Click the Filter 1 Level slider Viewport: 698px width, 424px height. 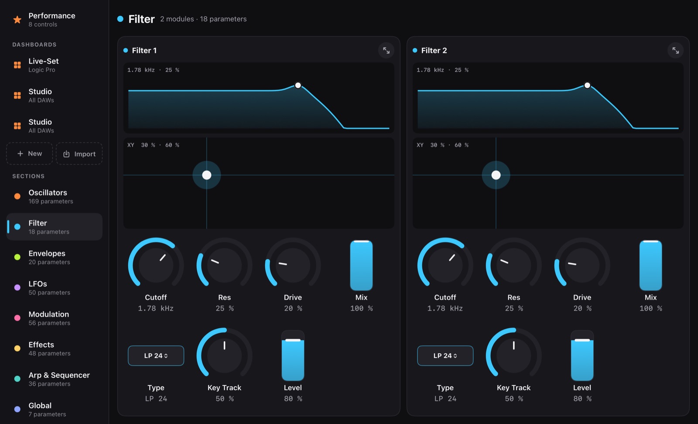click(293, 356)
